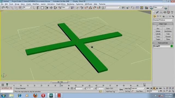The width and height of the screenshot is (175, 98).
Task: Switch to the Modify command panel tab
Action: click(x=157, y=12)
